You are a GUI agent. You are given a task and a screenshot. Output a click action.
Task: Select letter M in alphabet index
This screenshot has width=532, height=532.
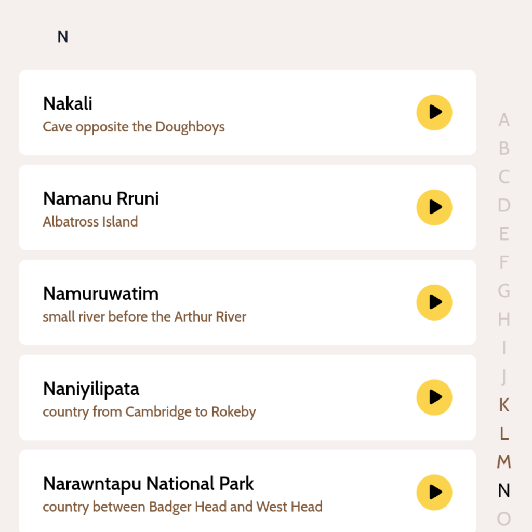503,461
